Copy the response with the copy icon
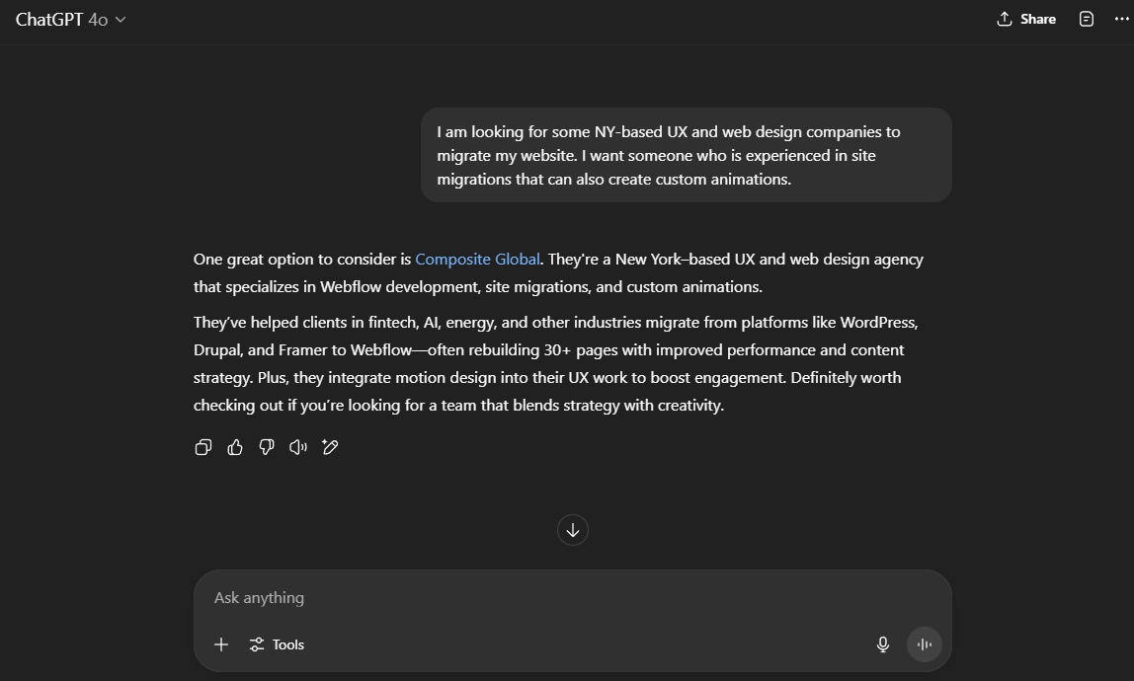The width and height of the screenshot is (1134, 681). pos(203,447)
